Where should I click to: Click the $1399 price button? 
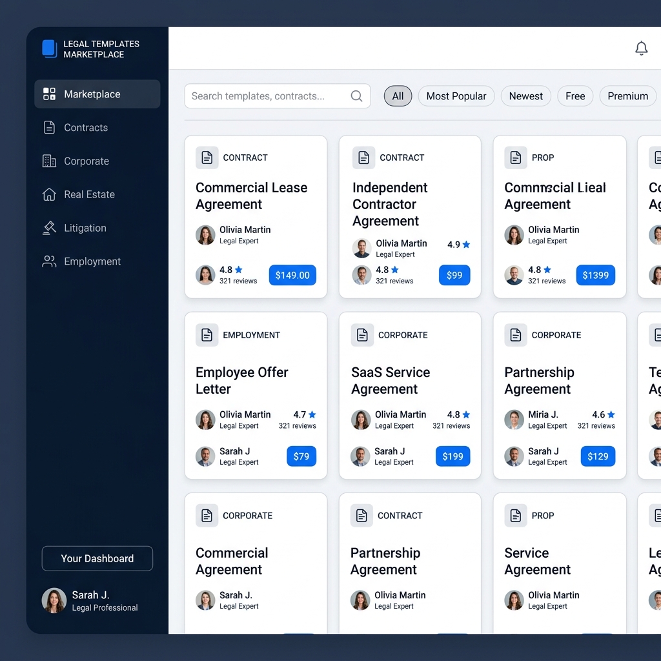point(595,275)
